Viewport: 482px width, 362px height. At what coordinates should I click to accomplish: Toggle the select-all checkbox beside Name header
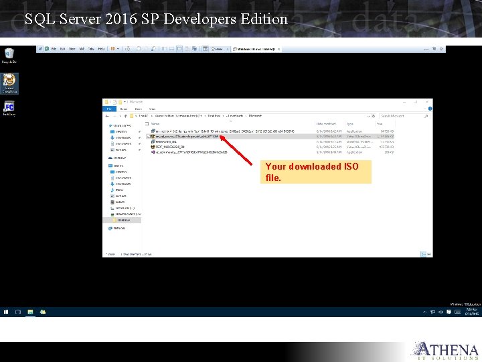tap(147, 124)
